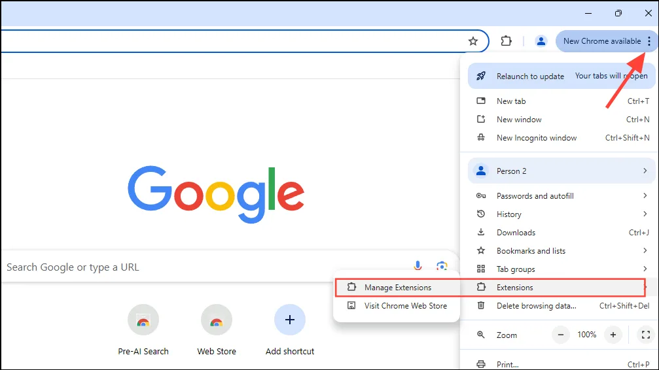Decrease zoom with the minus button
The width and height of the screenshot is (659, 370).
point(561,335)
